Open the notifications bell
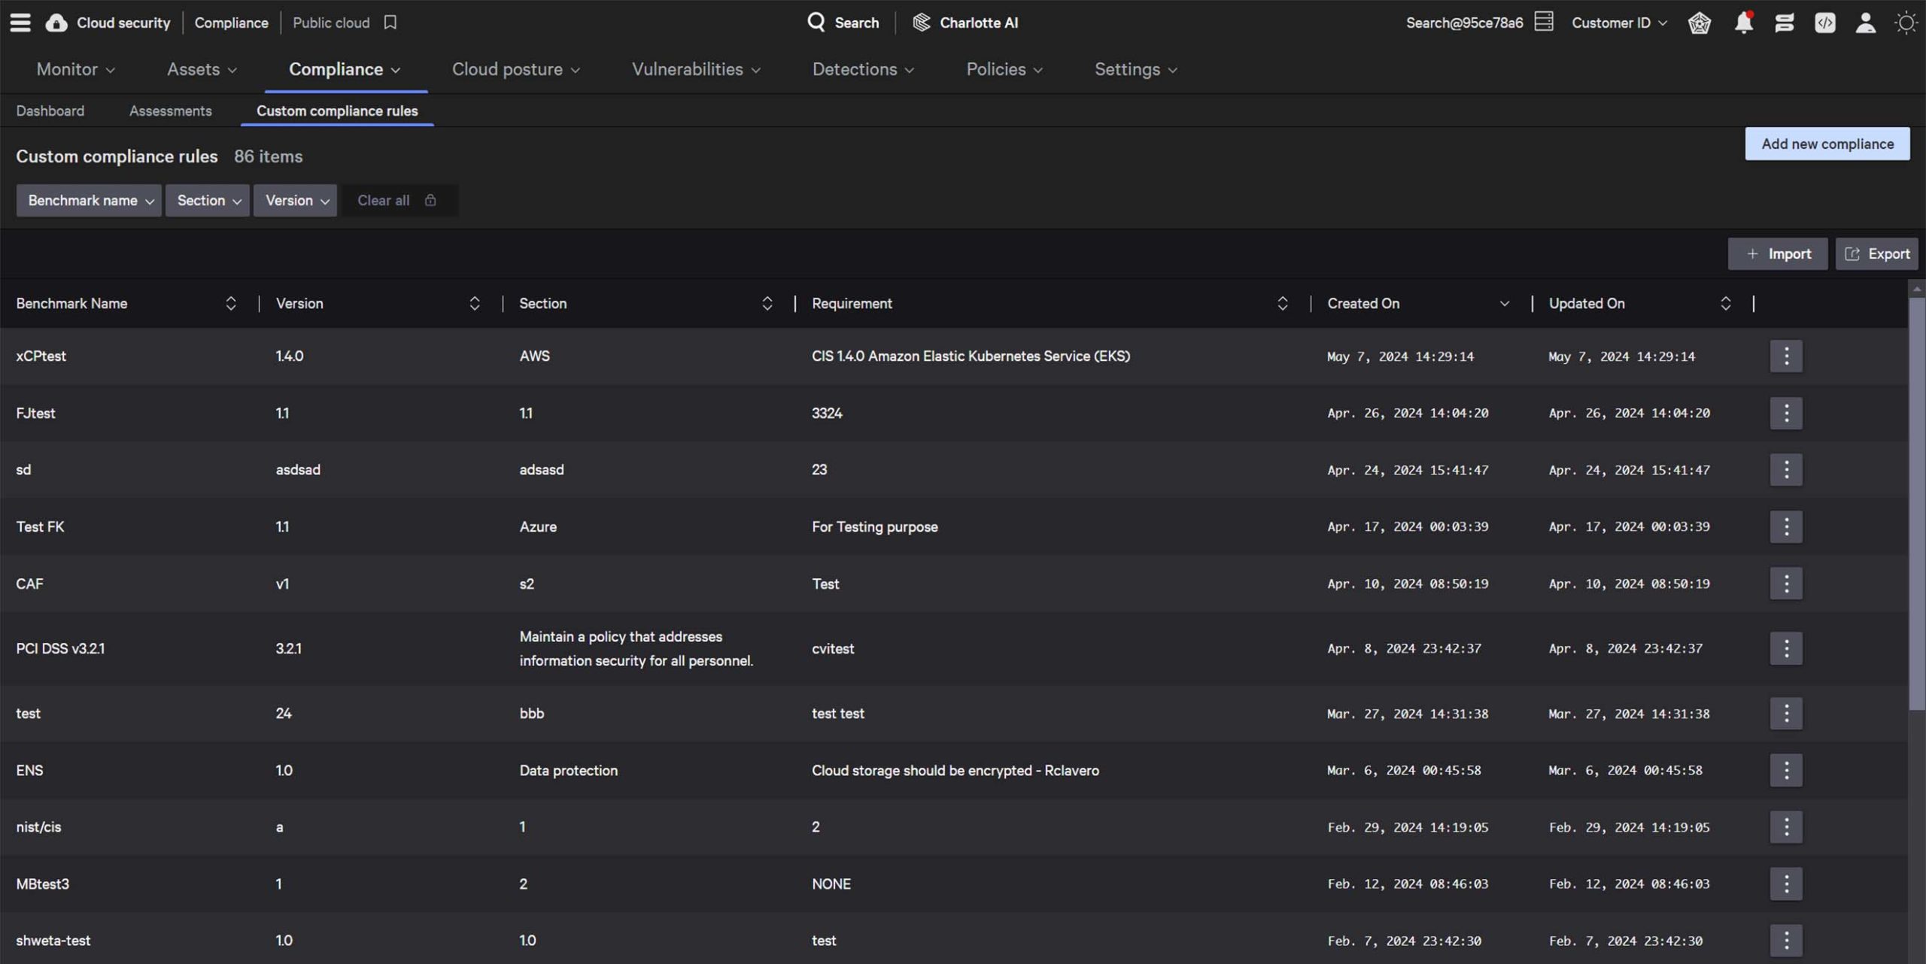 pos(1743,23)
